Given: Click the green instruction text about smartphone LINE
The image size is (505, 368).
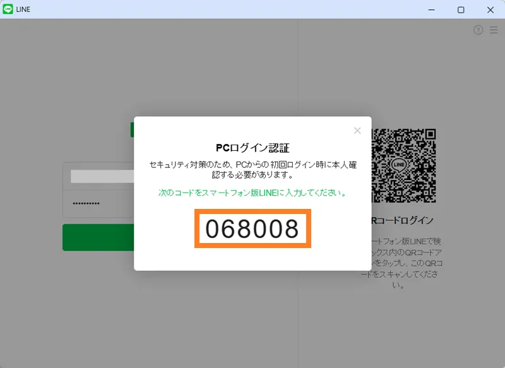Looking at the screenshot, I should (253, 193).
